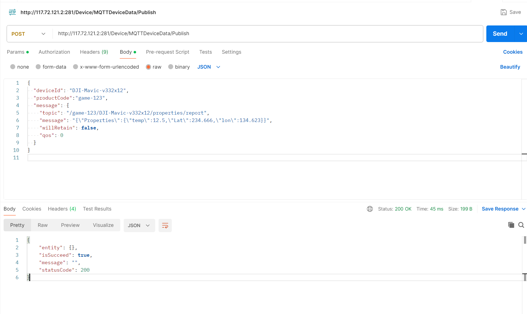This screenshot has height=314, width=527.
Task: Click the Save floppy disk icon
Action: click(x=503, y=12)
